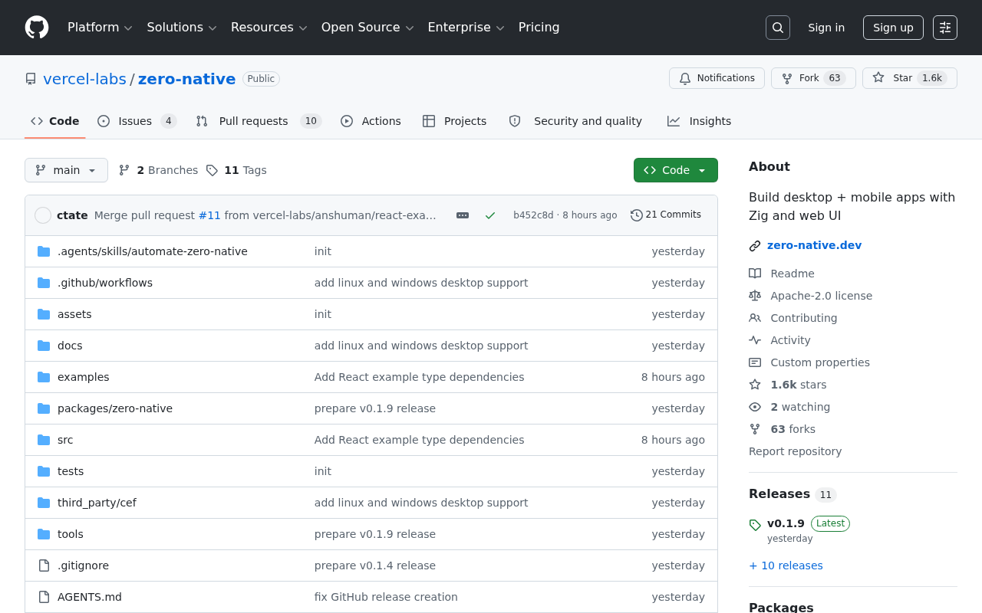Click the book icon beside Readme

pos(755,274)
